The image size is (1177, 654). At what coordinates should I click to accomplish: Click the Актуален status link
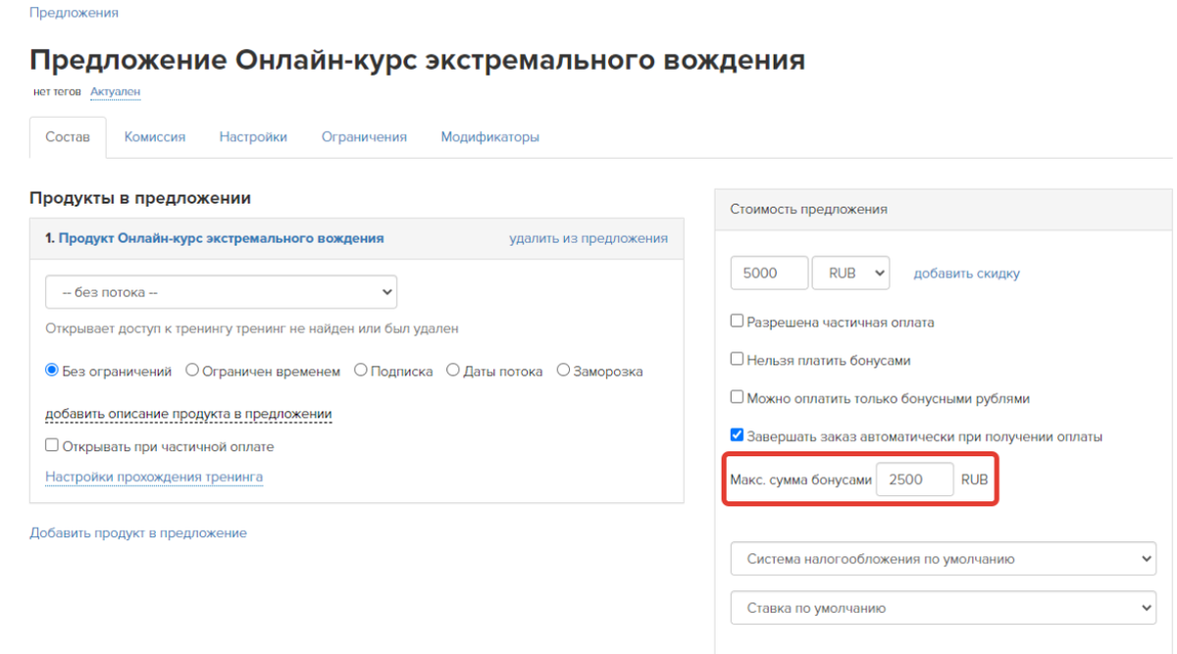click(x=116, y=91)
